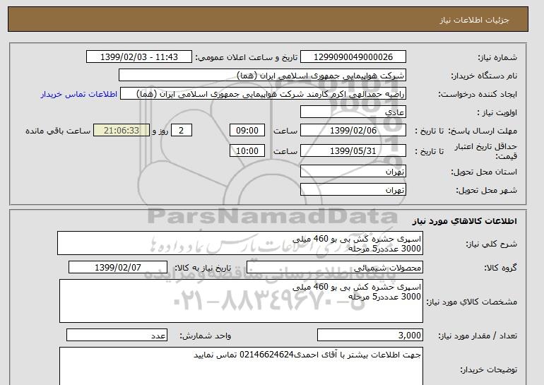544x385 pixels.
Task: Click the price validity date 1399/05/31
Action: point(353,151)
